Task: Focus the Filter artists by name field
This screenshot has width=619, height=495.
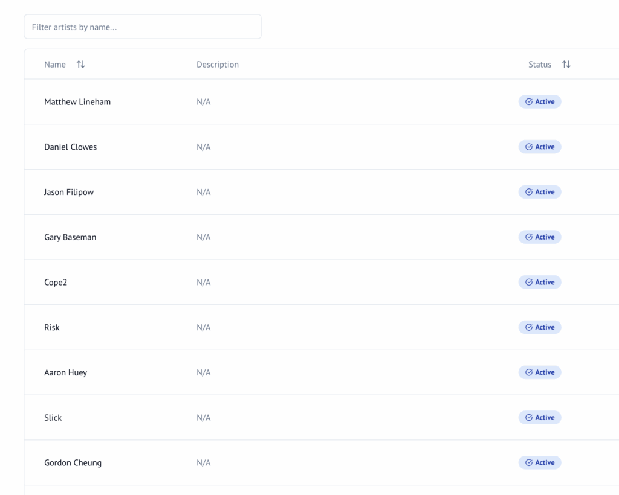Action: click(x=143, y=27)
